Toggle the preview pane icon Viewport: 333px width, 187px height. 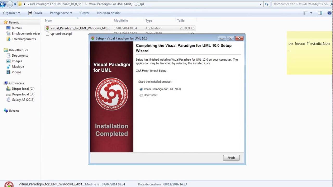pyautogui.click(x=320, y=13)
